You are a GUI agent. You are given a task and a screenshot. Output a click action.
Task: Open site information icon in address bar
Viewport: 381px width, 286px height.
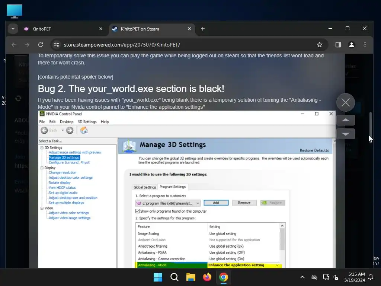coord(57,45)
